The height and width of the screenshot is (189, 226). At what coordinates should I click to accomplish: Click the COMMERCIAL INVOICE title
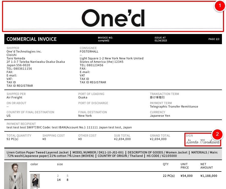click(31, 39)
